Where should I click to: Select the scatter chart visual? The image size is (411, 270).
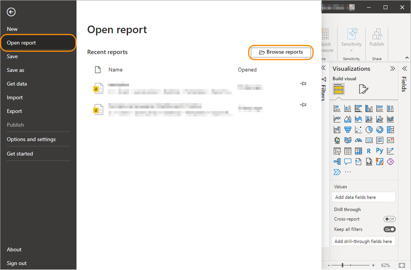point(358,130)
